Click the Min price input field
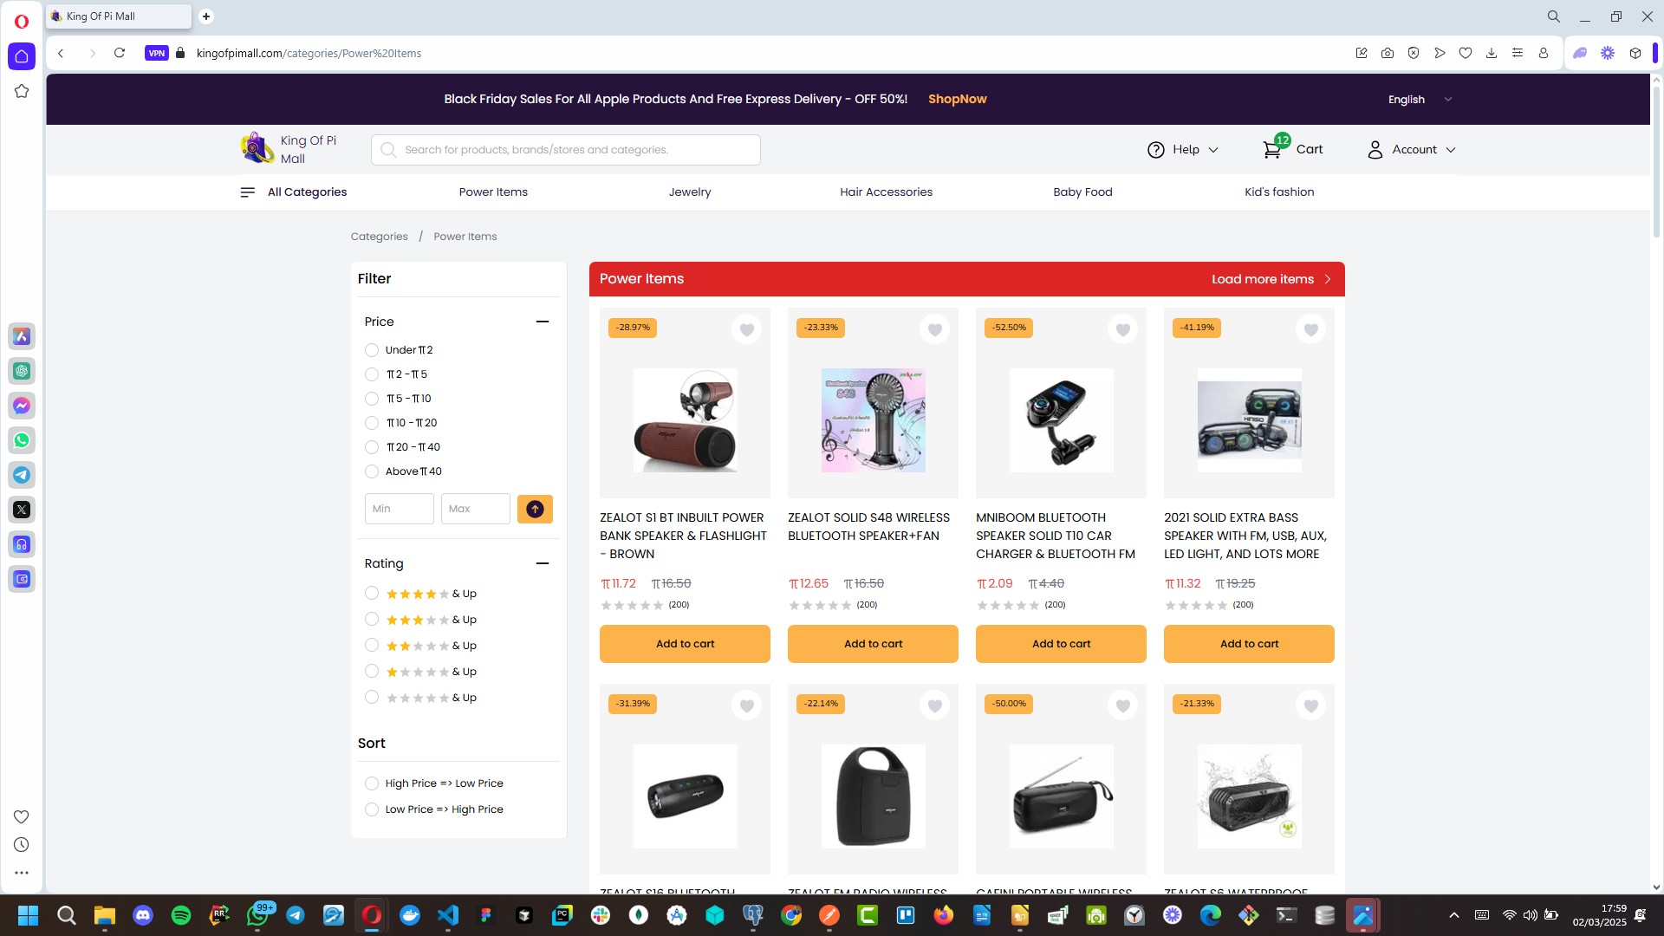 click(399, 509)
